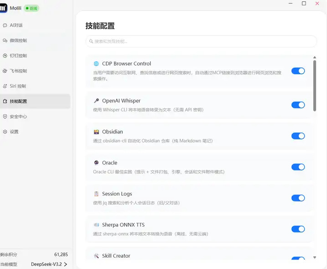Click the skills search input field
The width and height of the screenshot is (327, 269).
pyautogui.click(x=201, y=42)
